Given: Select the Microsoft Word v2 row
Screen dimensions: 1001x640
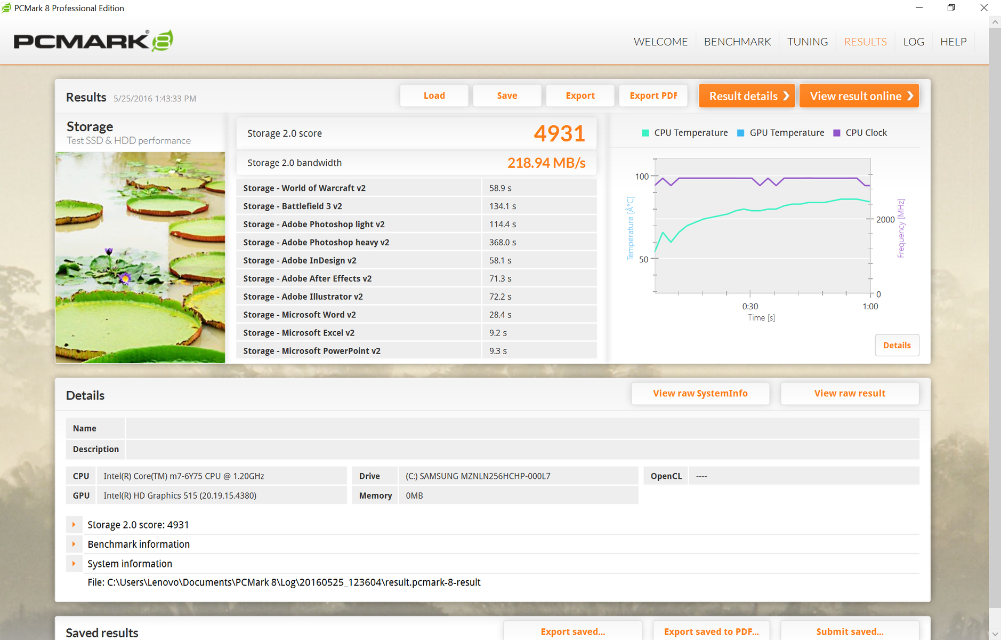Looking at the screenshot, I should click(416, 315).
